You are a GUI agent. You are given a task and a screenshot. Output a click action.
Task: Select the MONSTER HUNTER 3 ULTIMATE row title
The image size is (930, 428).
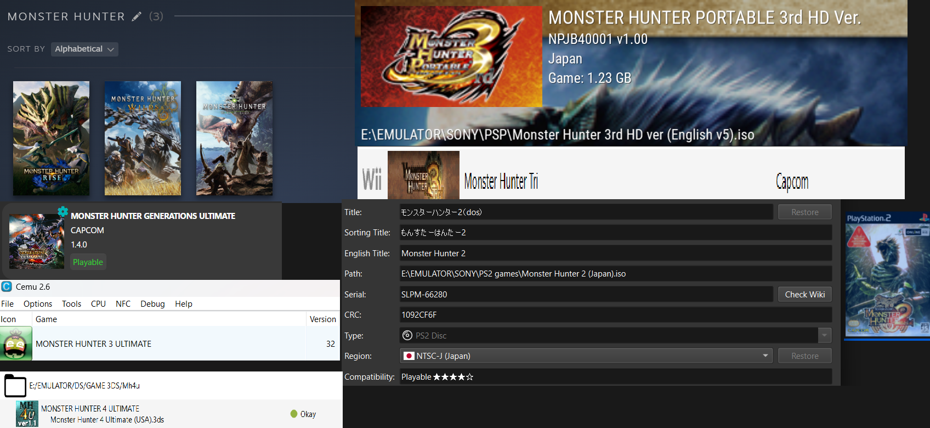[93, 344]
